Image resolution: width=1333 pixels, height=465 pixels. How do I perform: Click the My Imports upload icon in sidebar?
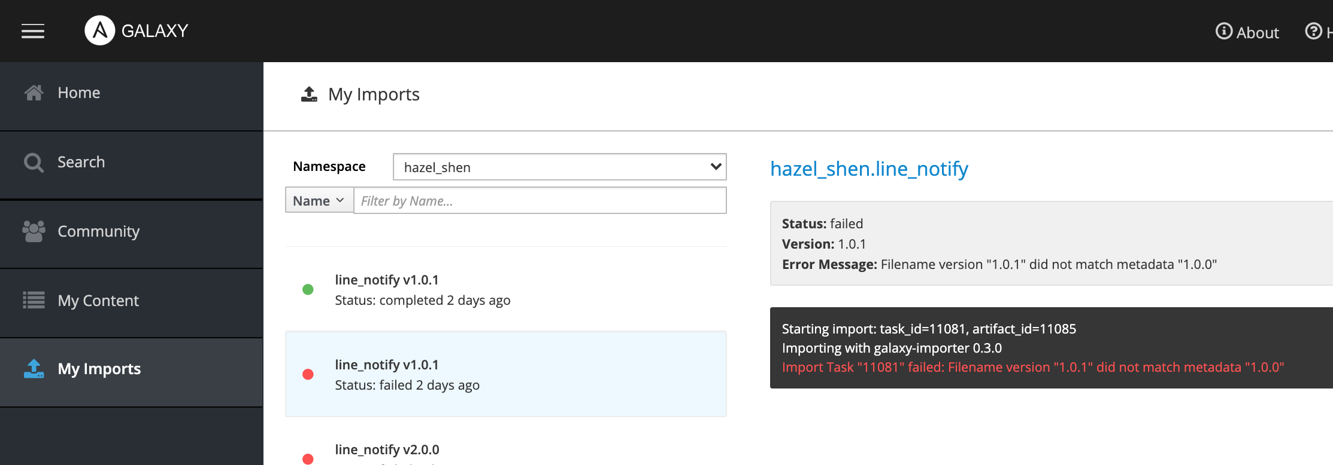point(34,369)
